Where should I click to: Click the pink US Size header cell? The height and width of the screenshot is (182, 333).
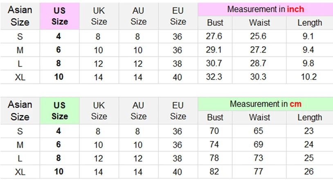click(x=60, y=16)
